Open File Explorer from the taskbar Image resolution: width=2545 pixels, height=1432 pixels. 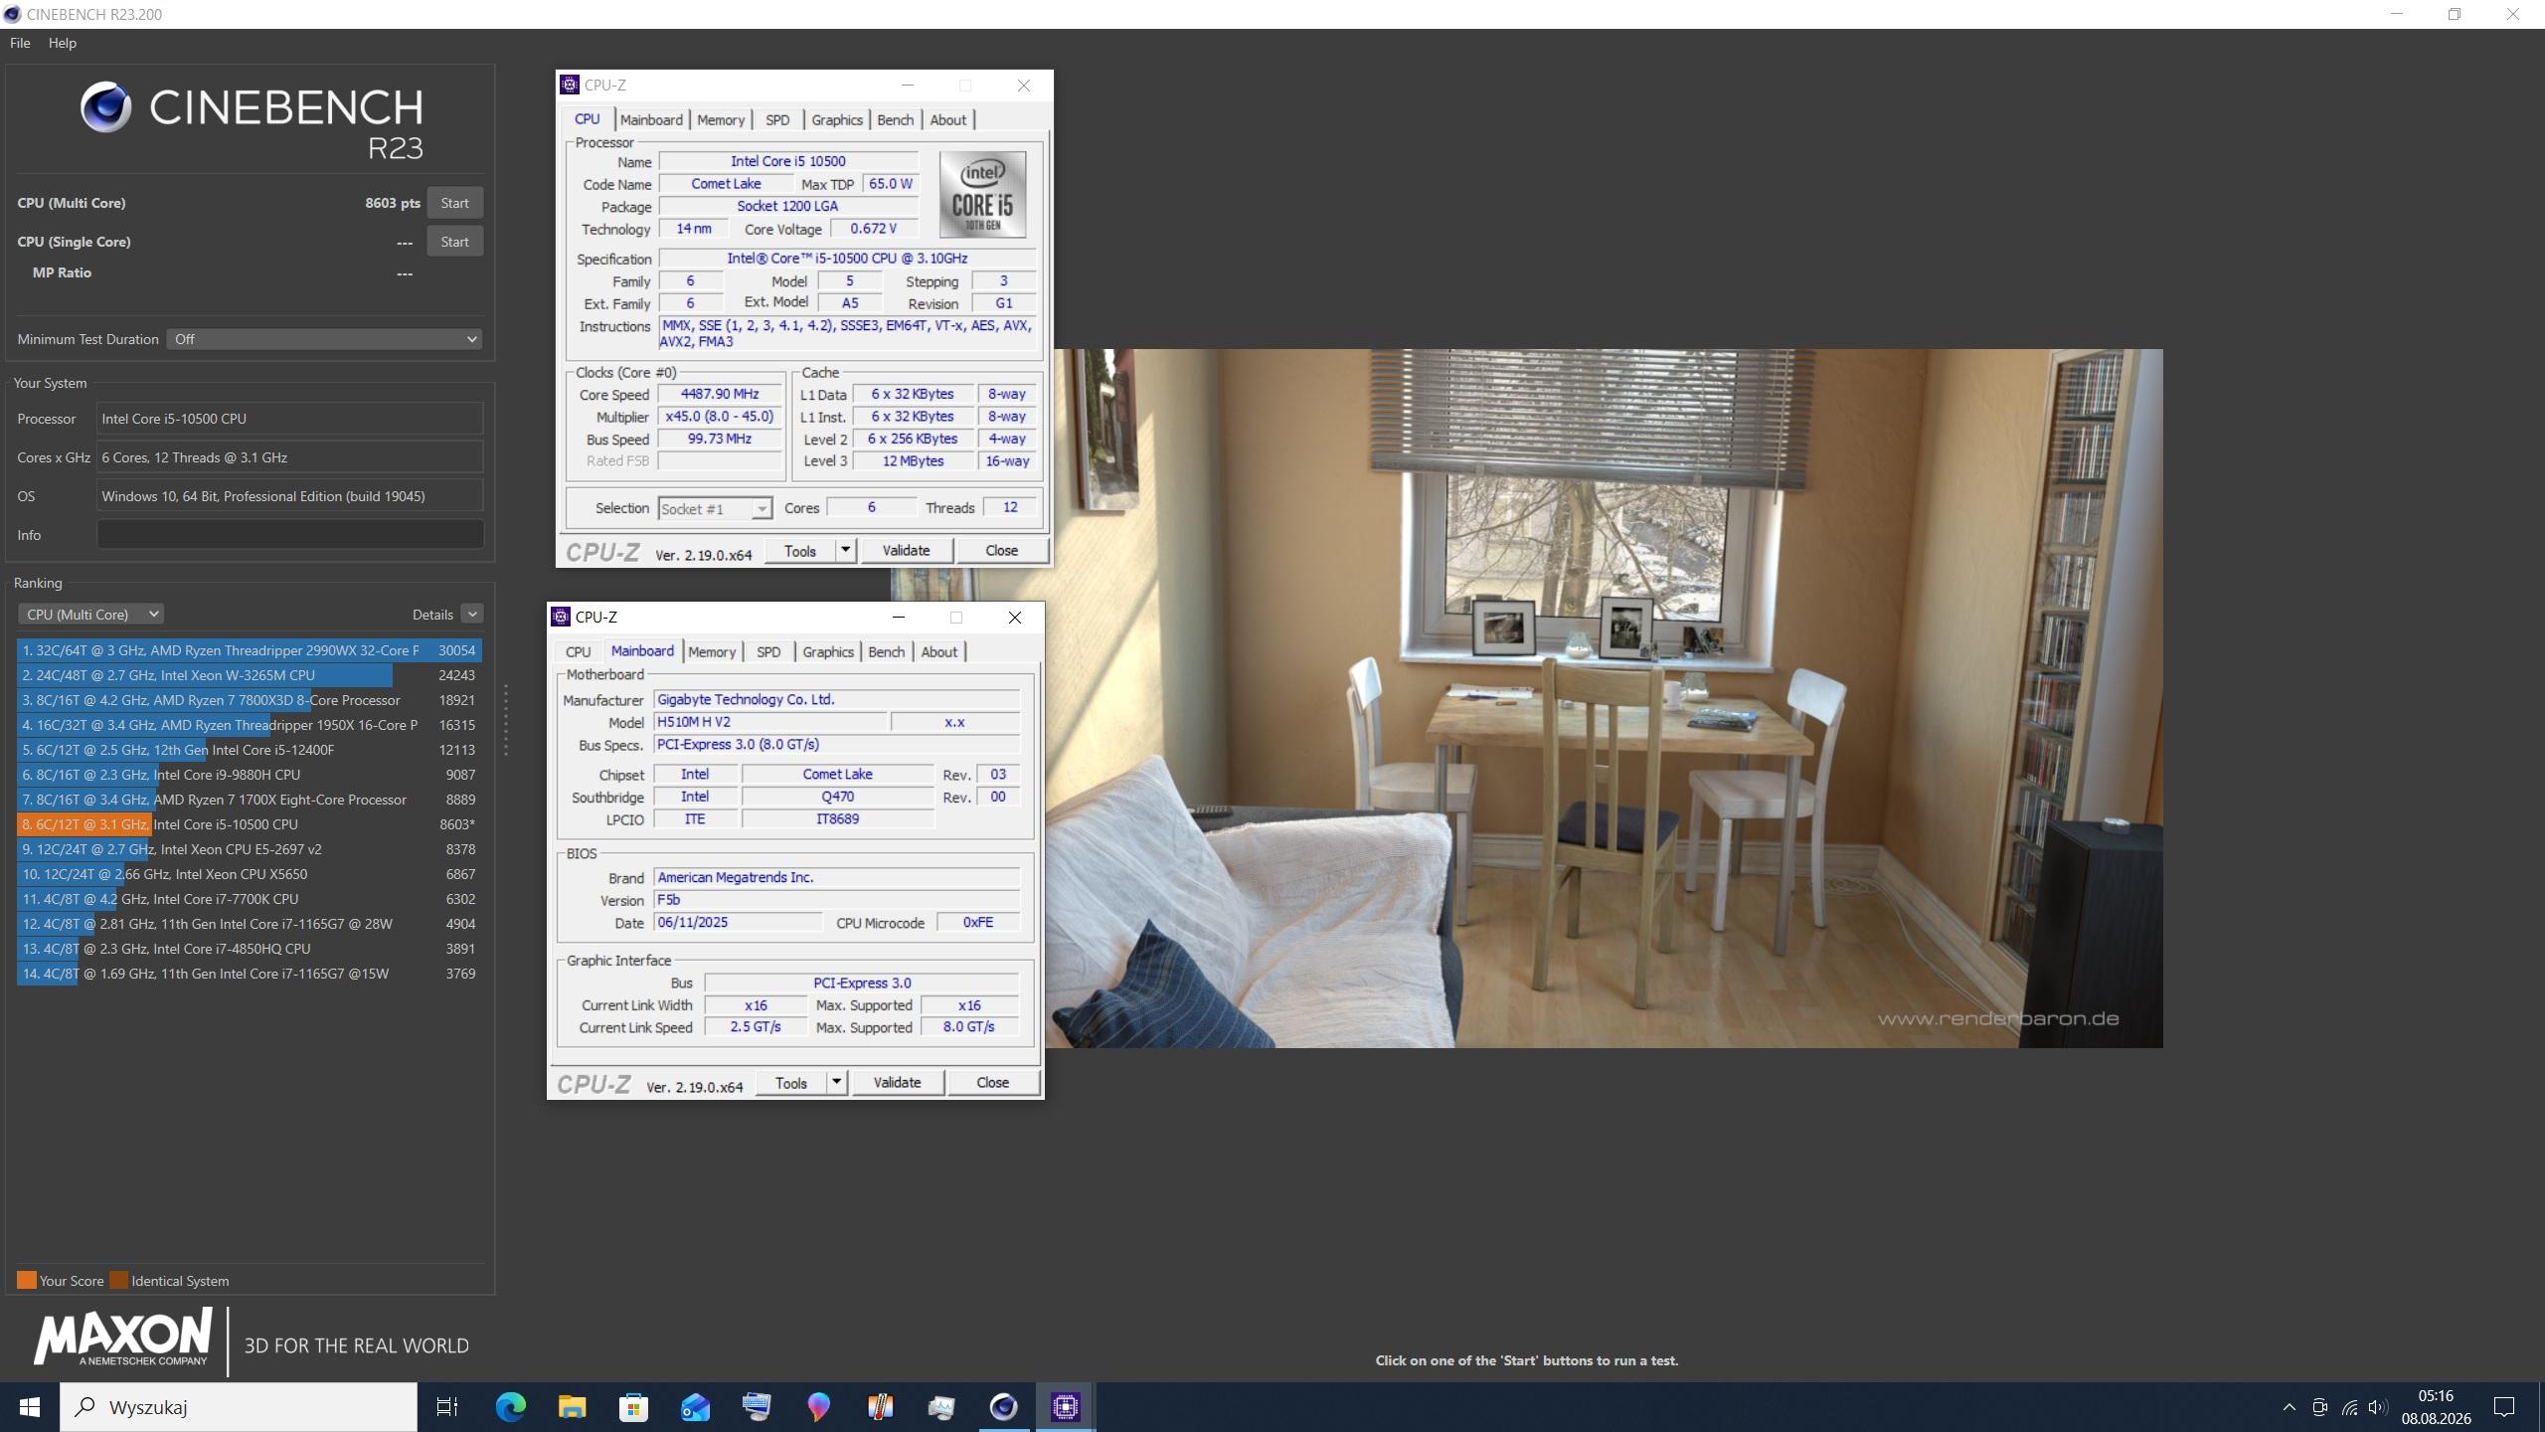[572, 1407]
